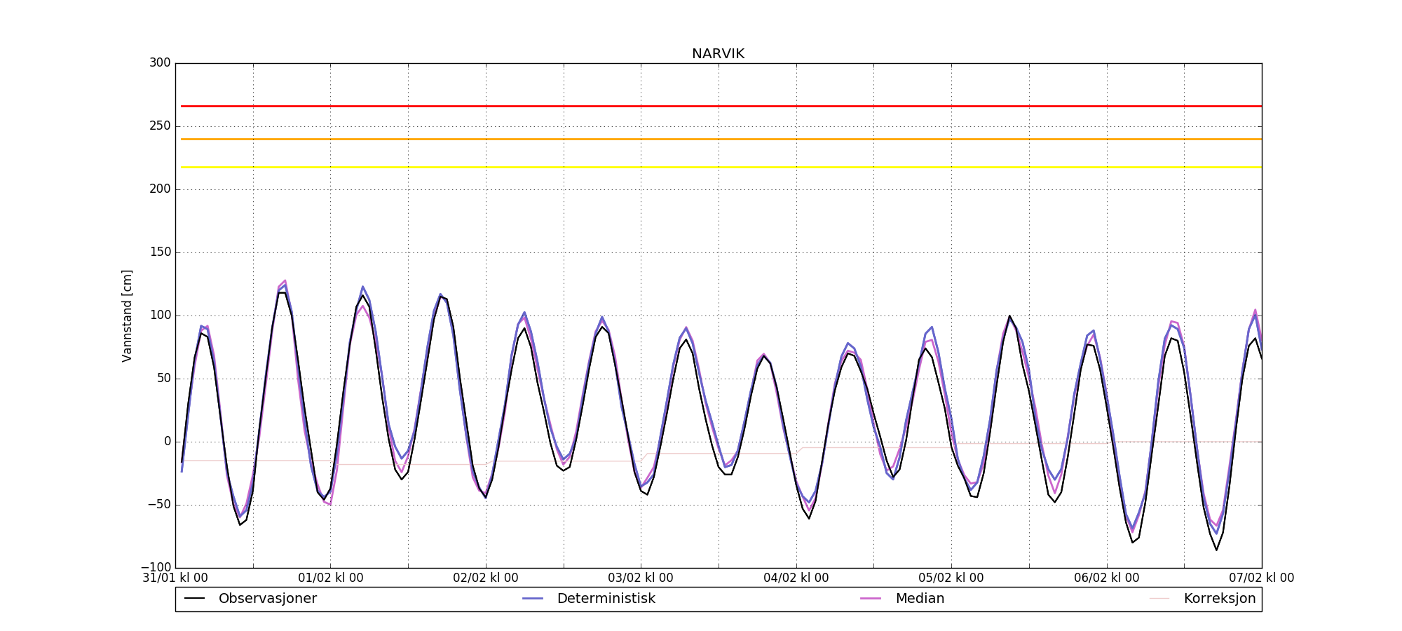The image size is (1402, 631).
Task: Click the magenta Median legend line sample
Action: point(871,599)
